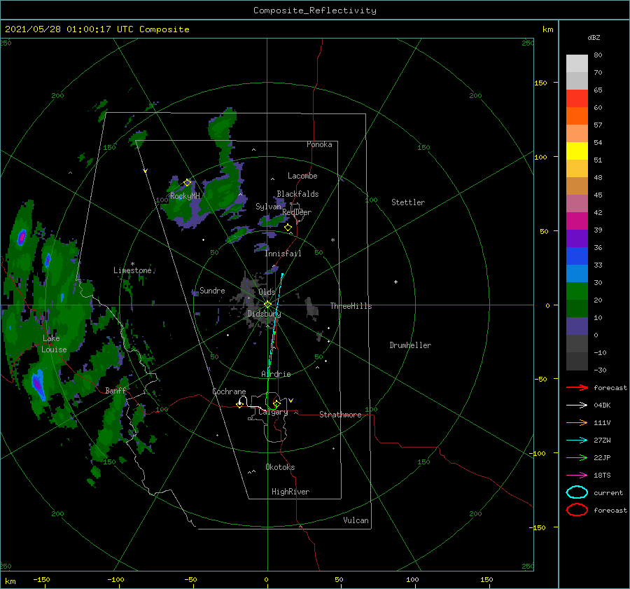Screen dimensions: 630x589
Task: Click the dBZ legend heading
Action: tap(594, 38)
